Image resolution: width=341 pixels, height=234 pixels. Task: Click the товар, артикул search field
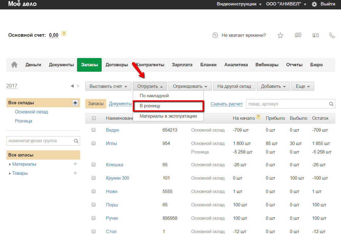287,104
